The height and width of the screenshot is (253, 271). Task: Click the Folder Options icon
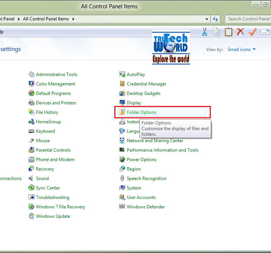(122, 112)
